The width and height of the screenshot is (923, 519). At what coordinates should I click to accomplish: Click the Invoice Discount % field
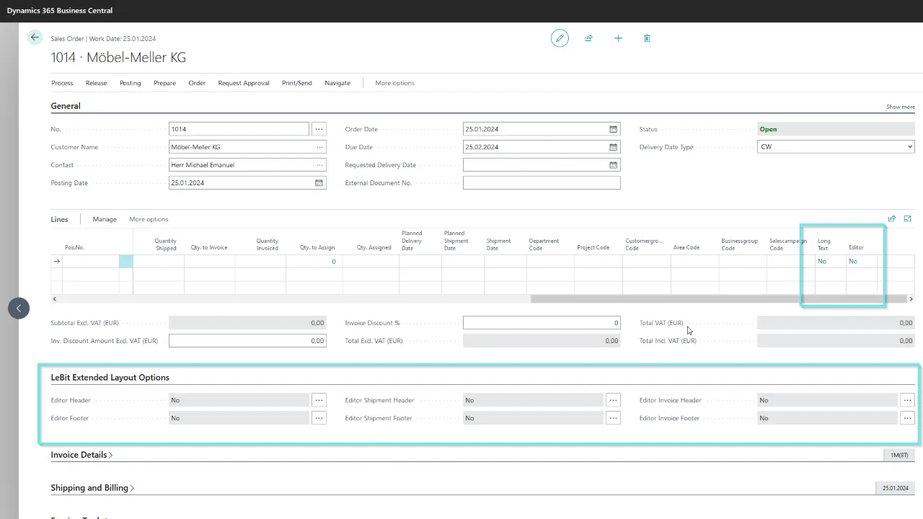(x=542, y=323)
